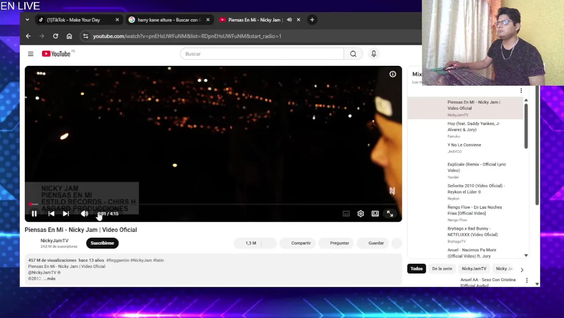The height and width of the screenshot is (318, 564).
Task: Show more filter chips with right arrow
Action: (x=522, y=269)
